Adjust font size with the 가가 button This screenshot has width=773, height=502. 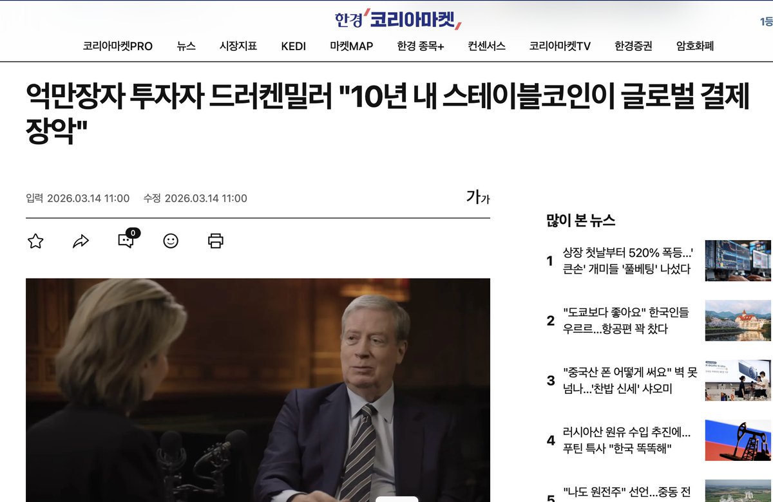pos(478,197)
